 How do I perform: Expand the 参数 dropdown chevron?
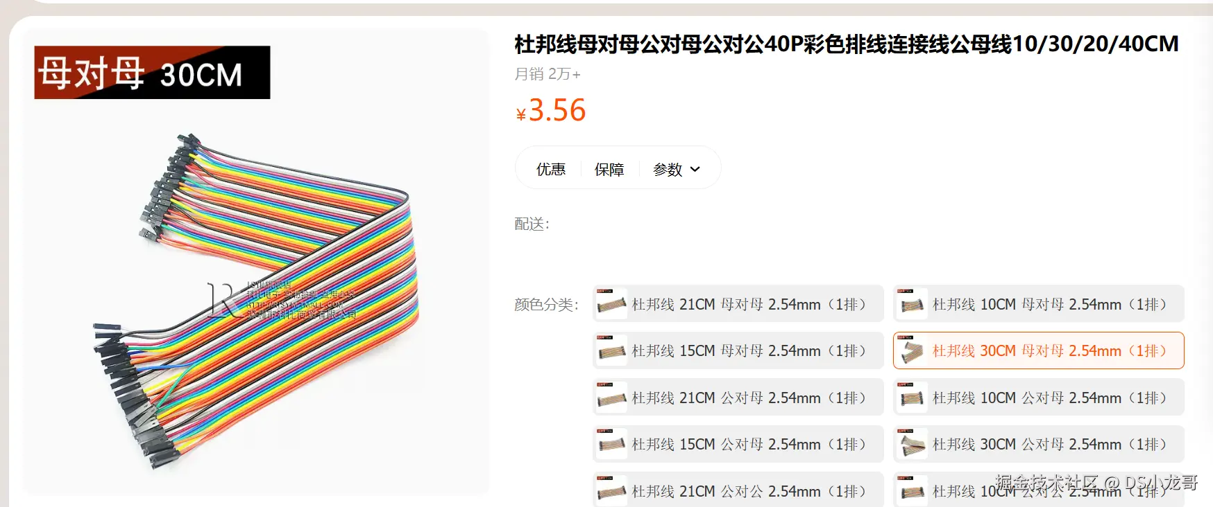[695, 169]
